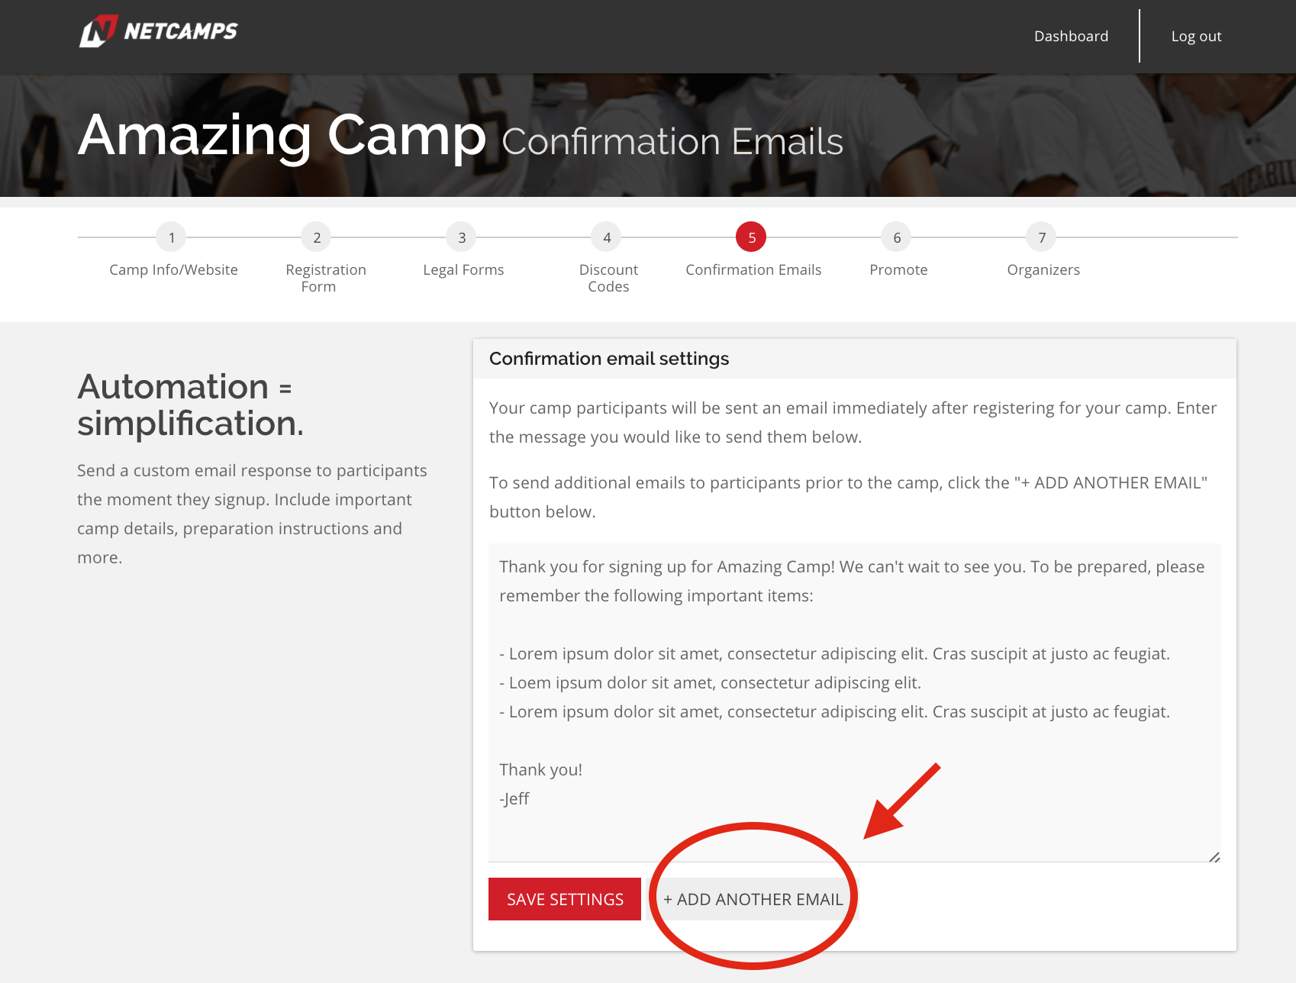Open the Promote step
The image size is (1296, 983).
click(898, 269)
